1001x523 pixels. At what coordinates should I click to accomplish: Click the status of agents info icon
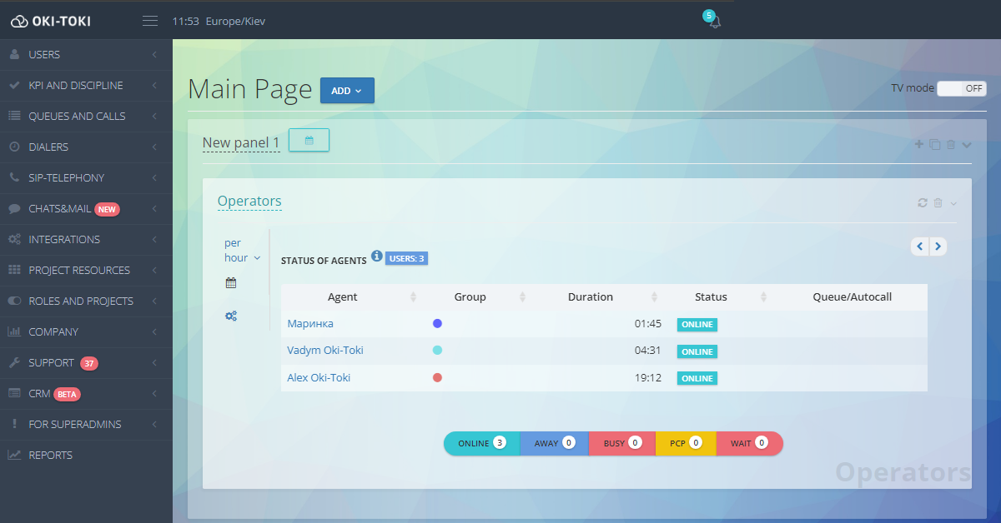(x=376, y=257)
